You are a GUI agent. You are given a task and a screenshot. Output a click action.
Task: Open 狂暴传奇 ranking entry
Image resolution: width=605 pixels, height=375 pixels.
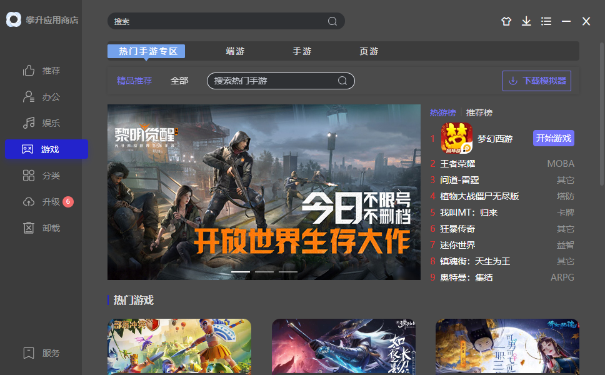(457, 228)
